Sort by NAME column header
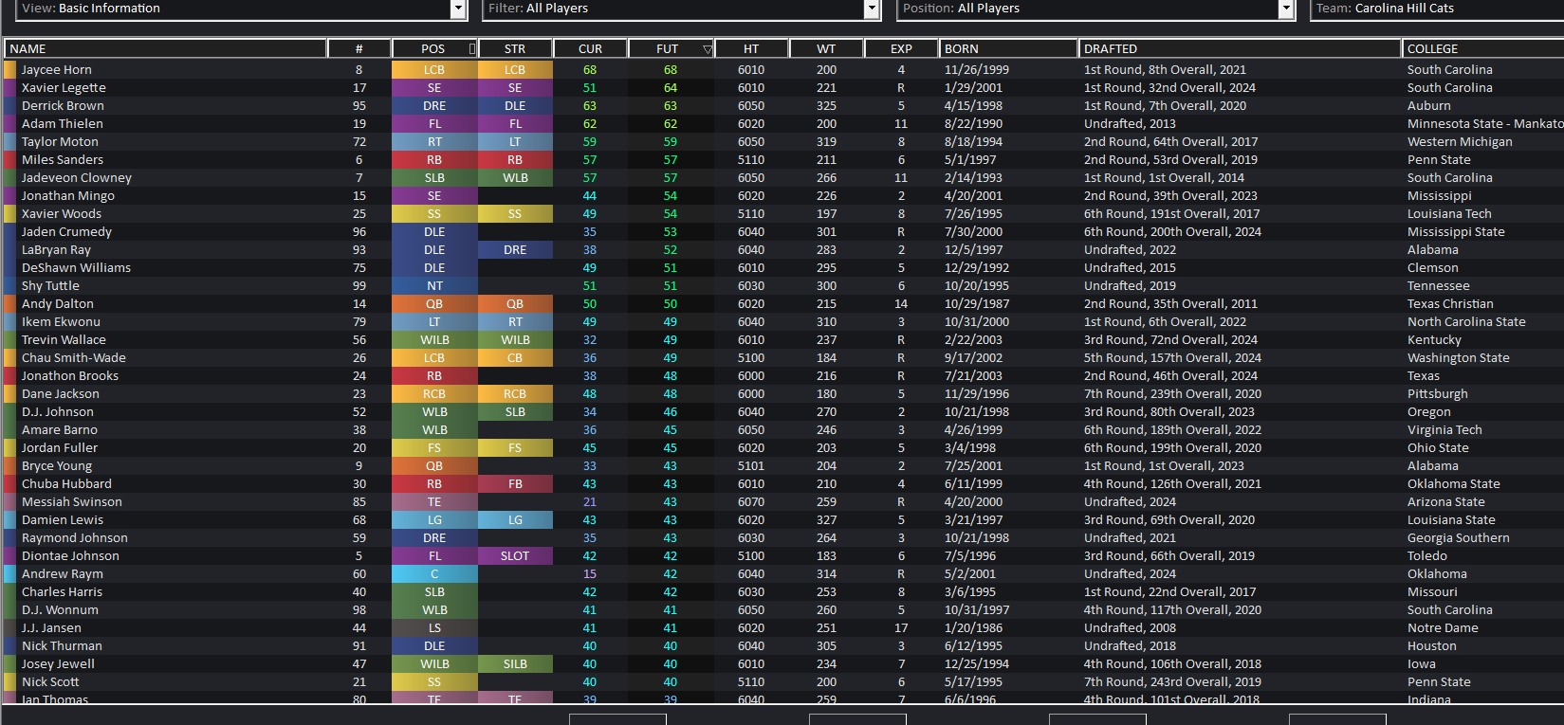 (166, 48)
